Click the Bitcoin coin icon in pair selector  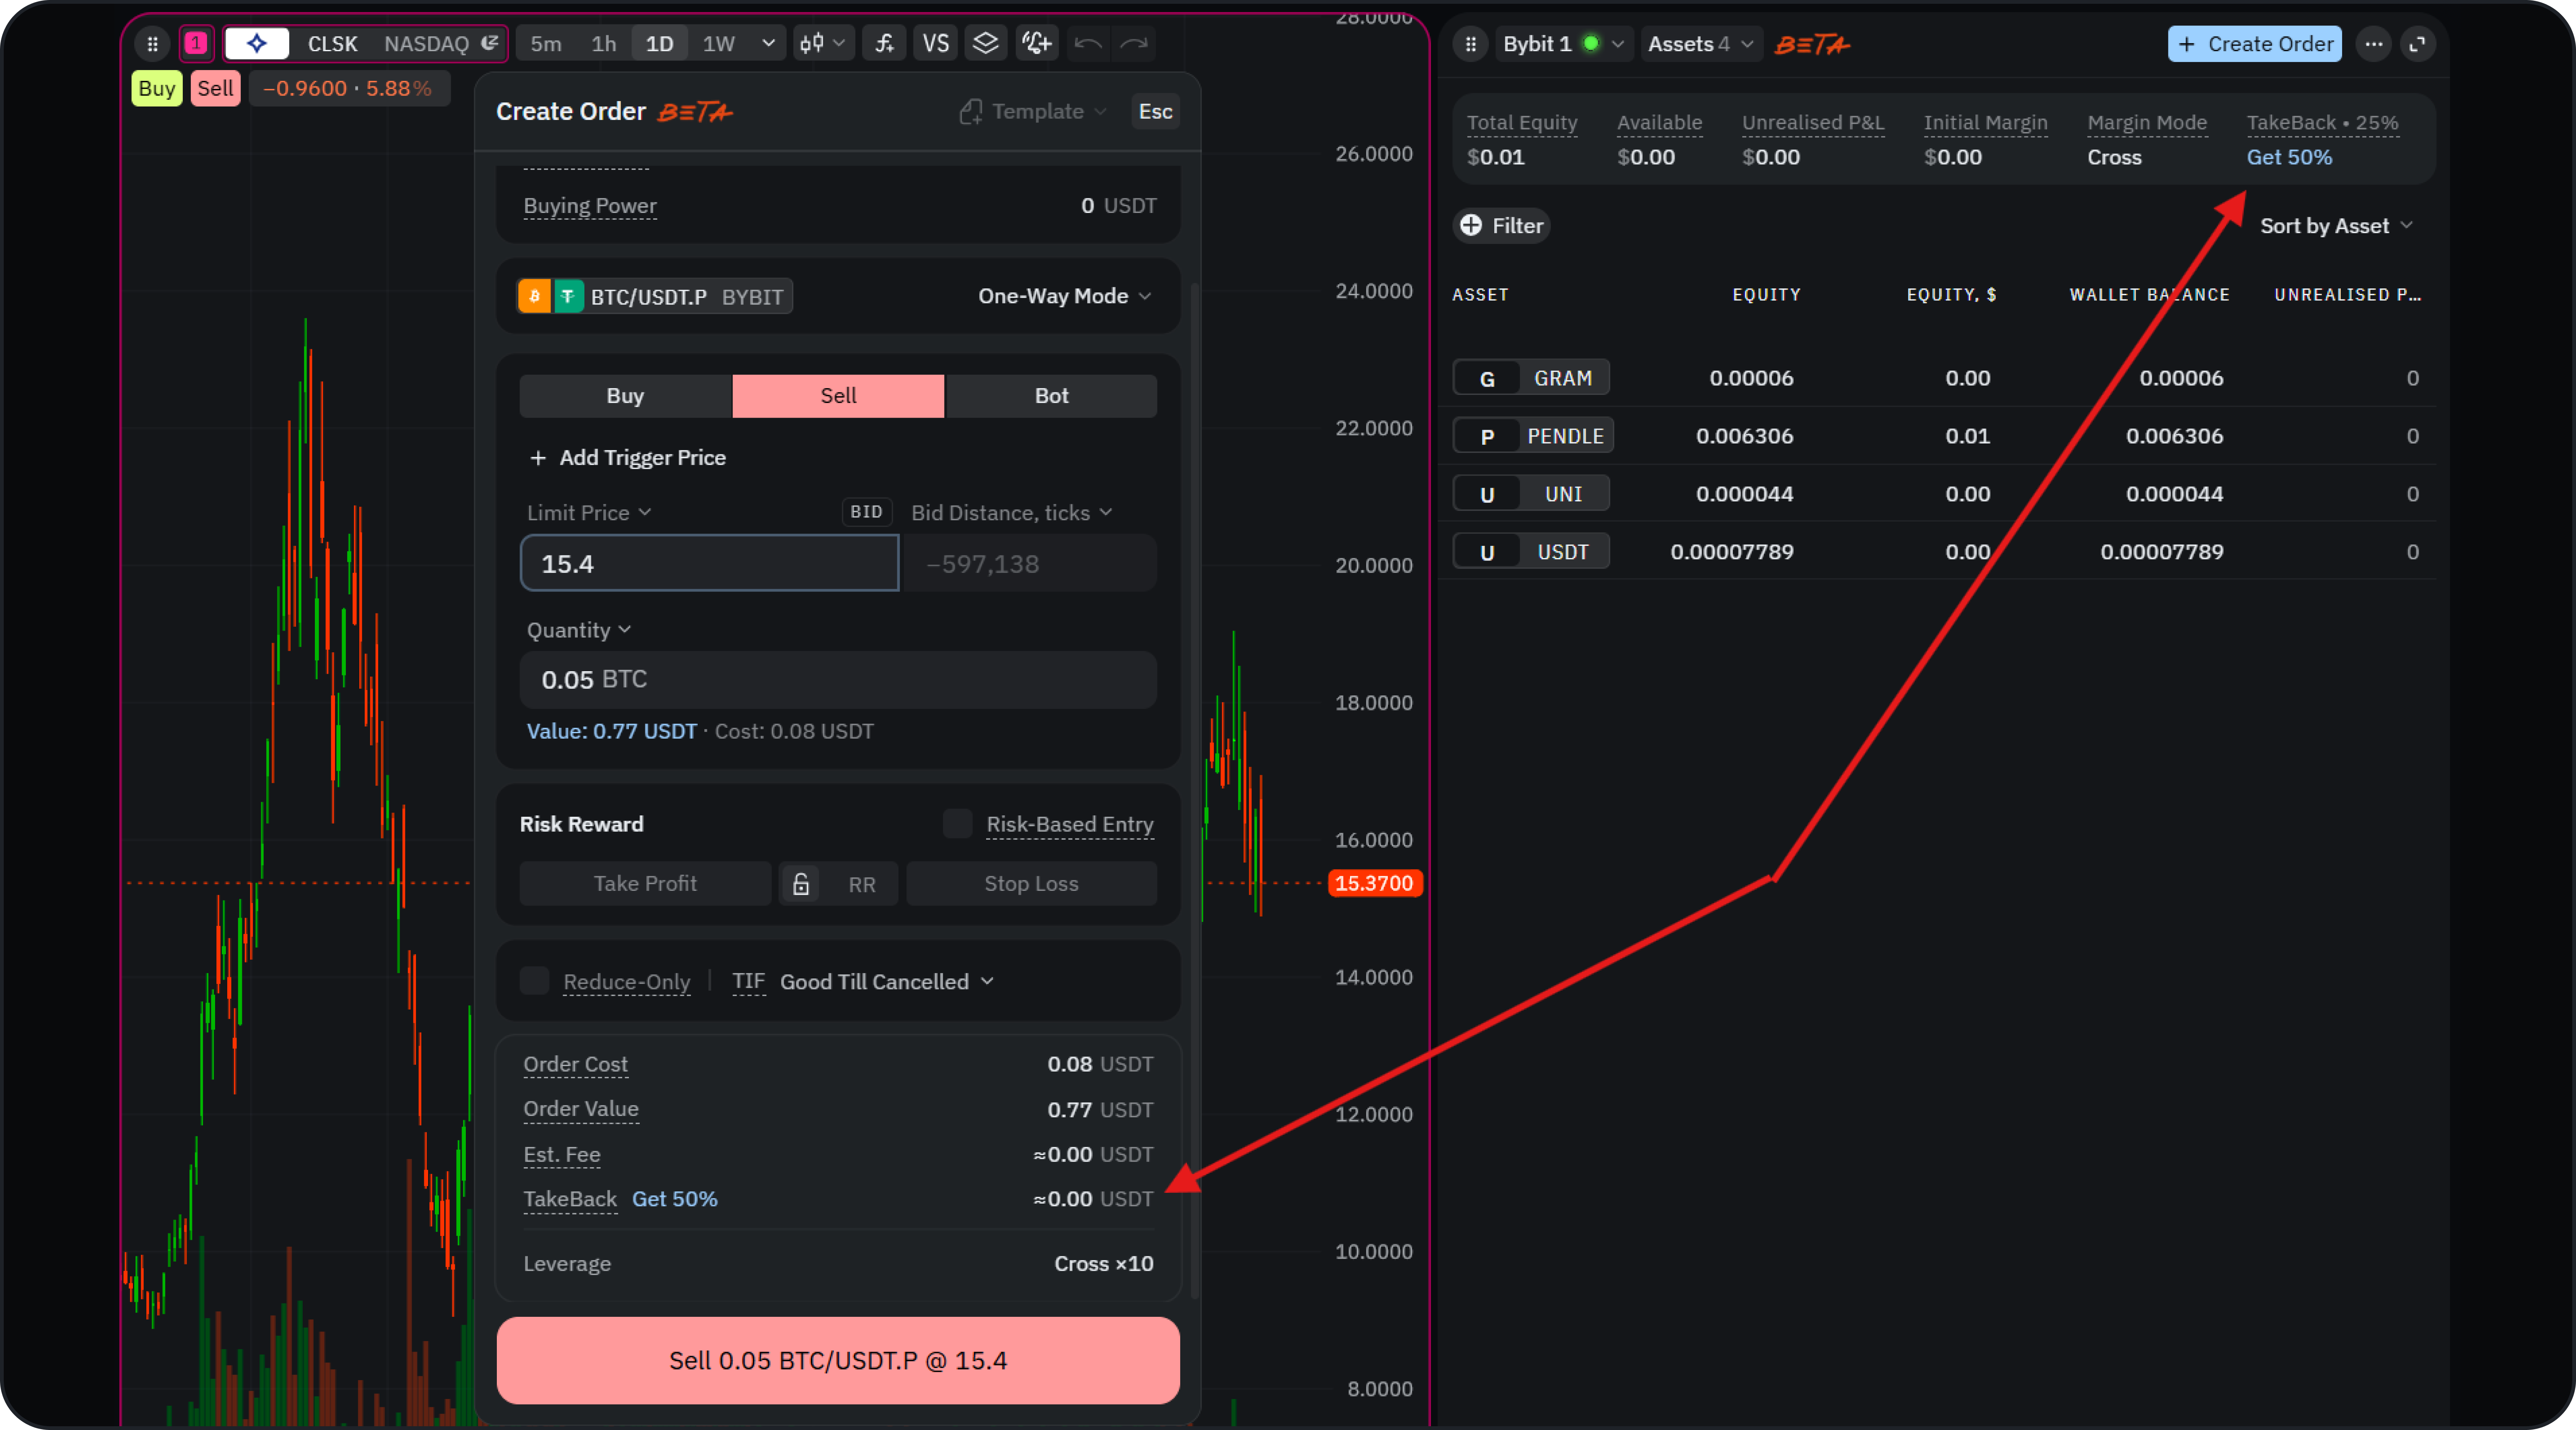pyautogui.click(x=534, y=296)
